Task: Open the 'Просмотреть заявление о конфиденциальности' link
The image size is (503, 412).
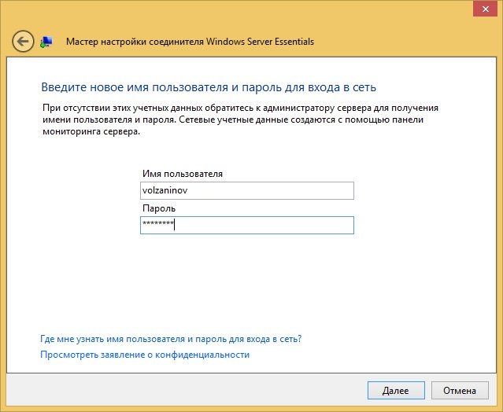Action: (145, 355)
